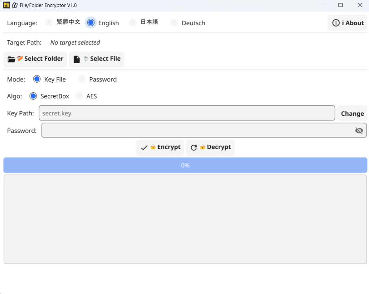Click the app lock icon in title bar
369x294 pixels.
click(6, 5)
